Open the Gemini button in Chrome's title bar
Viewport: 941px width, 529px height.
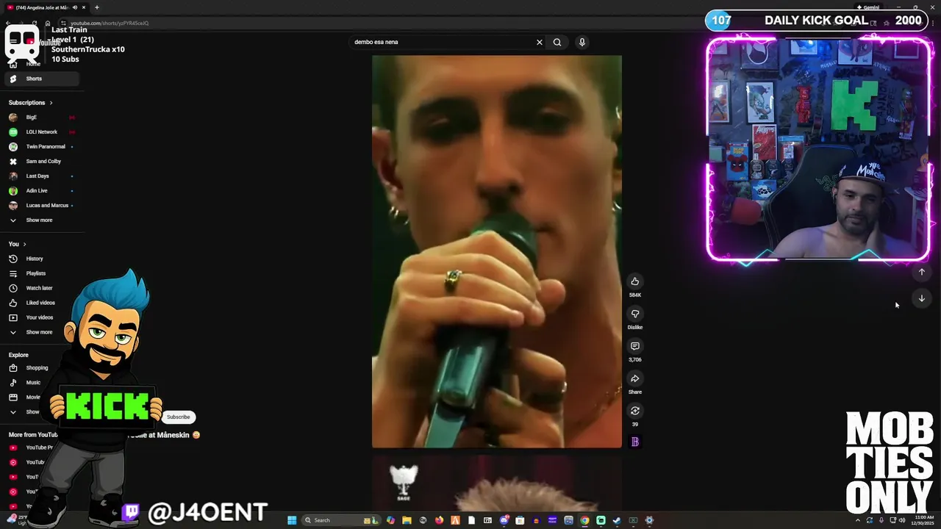(x=868, y=7)
